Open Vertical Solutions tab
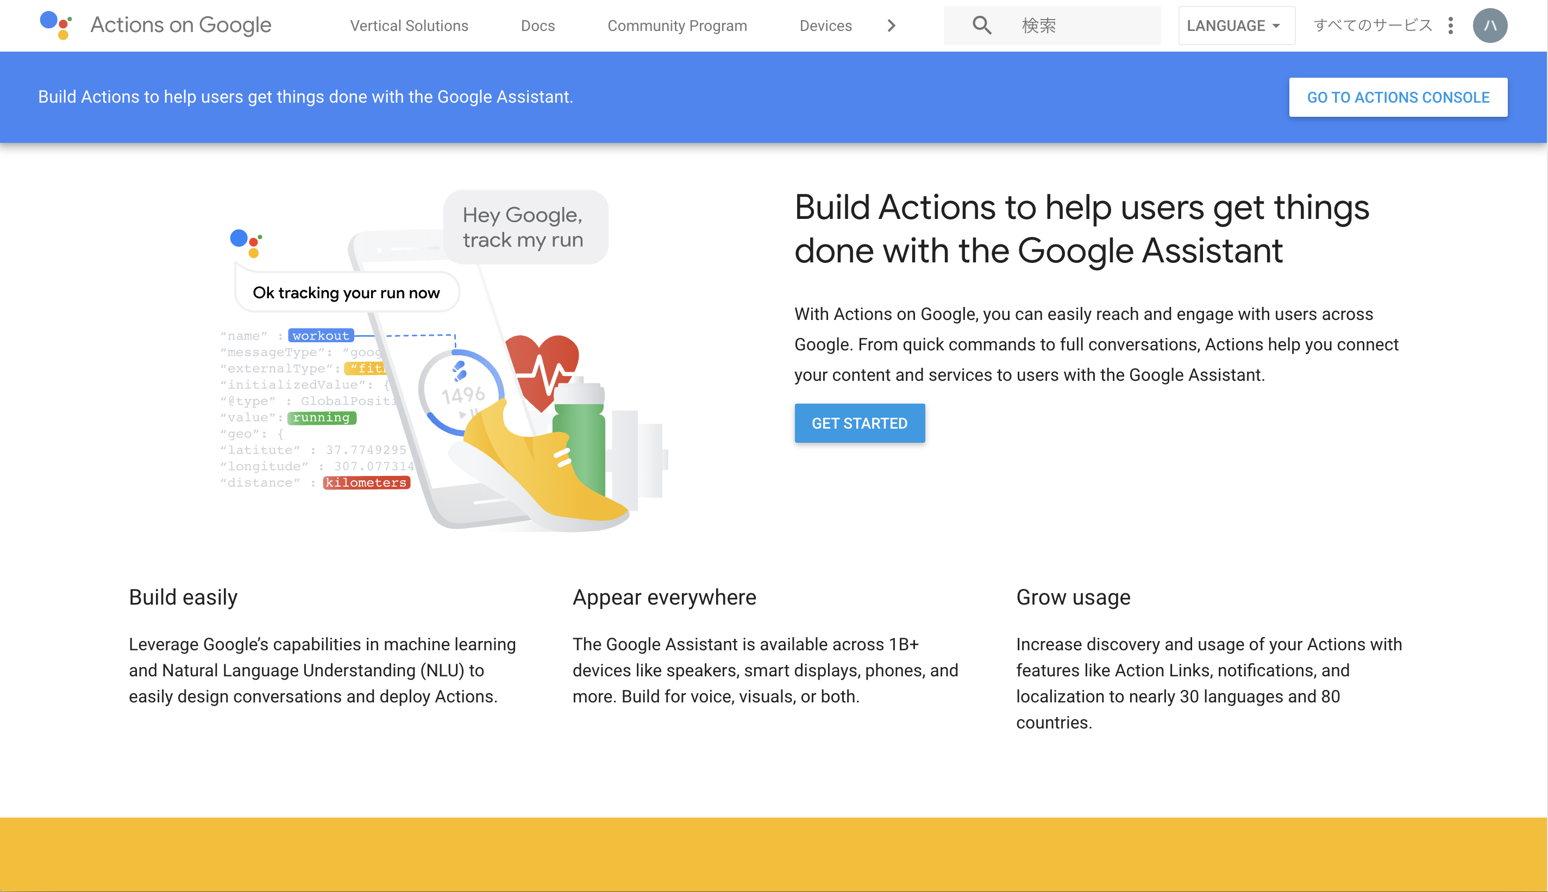1548x892 pixels. 409,26
